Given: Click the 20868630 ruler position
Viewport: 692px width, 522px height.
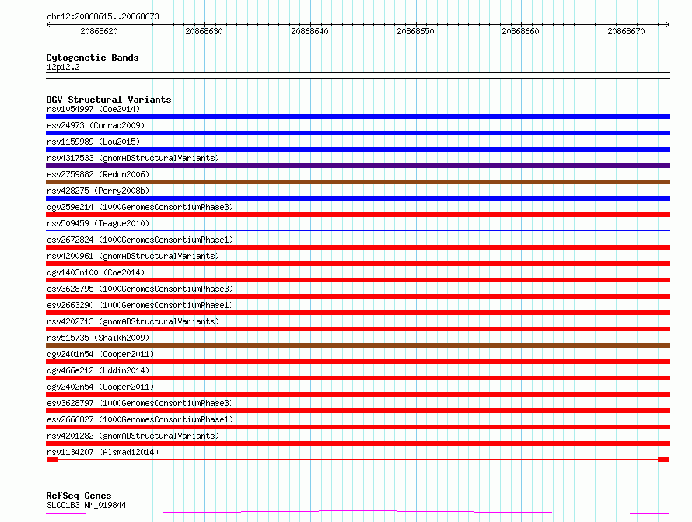Looking at the screenshot, I should tap(204, 31).
